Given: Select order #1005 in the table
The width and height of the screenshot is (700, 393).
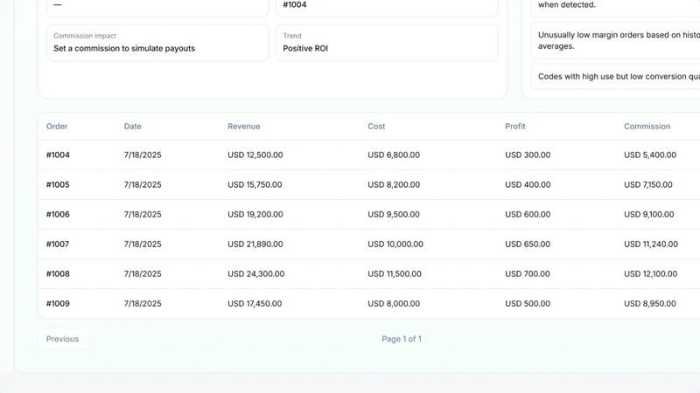Looking at the screenshot, I should point(58,185).
